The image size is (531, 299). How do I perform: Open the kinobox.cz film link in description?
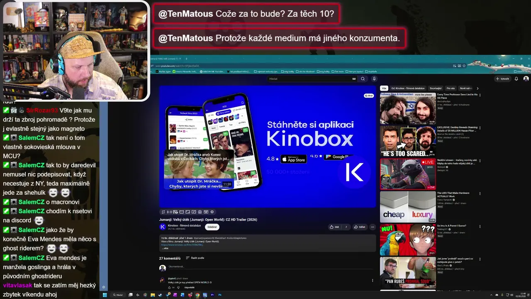pyautogui.click(x=182, y=245)
